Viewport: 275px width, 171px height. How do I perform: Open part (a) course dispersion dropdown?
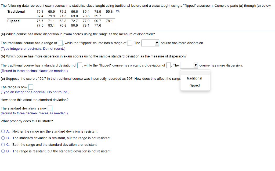150,43
